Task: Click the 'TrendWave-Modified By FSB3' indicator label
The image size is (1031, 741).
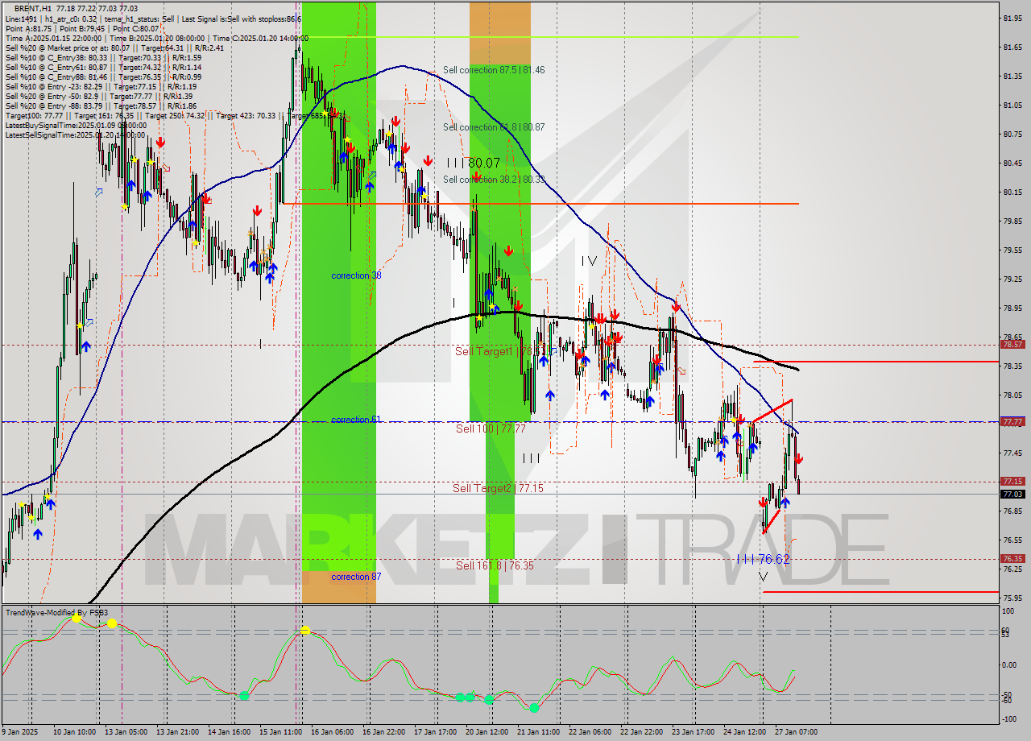Action: pos(56,613)
